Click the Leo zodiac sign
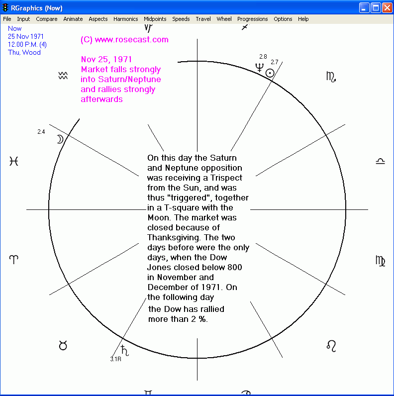The width and height of the screenshot is (394, 396). tap(331, 346)
